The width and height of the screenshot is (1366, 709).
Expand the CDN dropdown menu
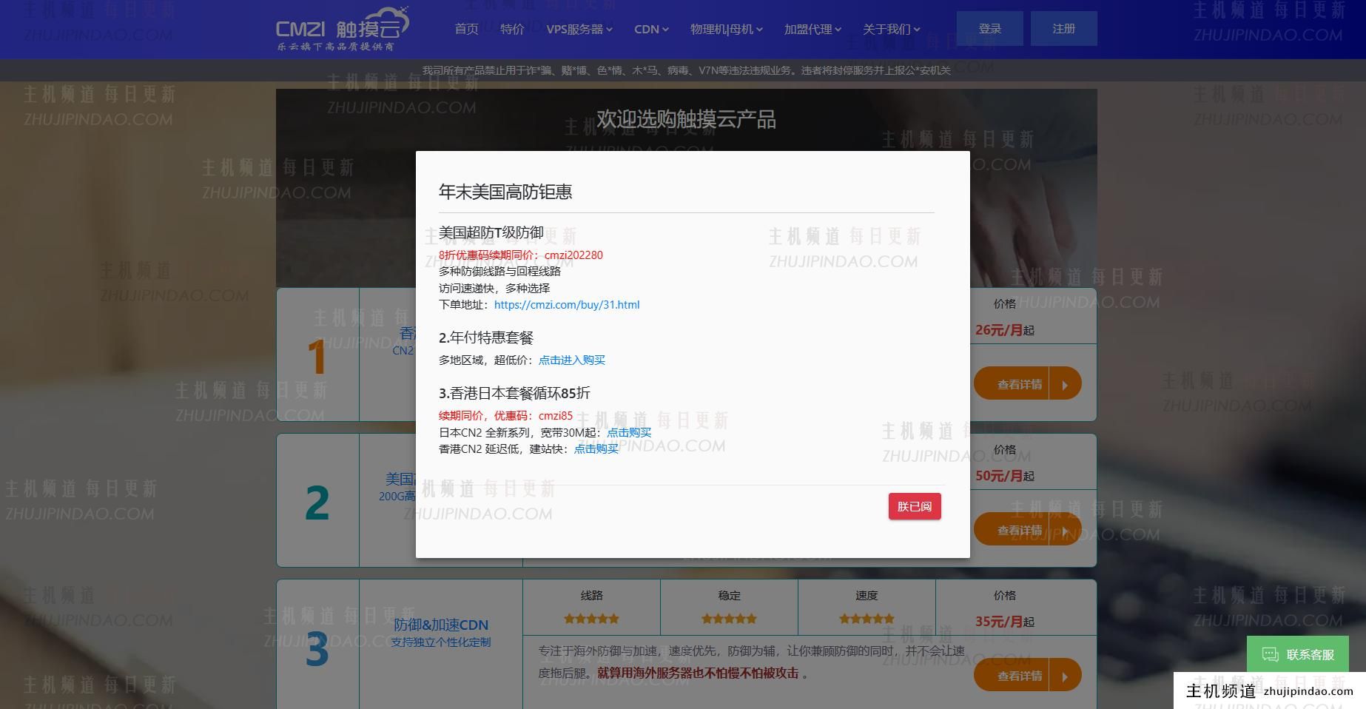coord(651,29)
